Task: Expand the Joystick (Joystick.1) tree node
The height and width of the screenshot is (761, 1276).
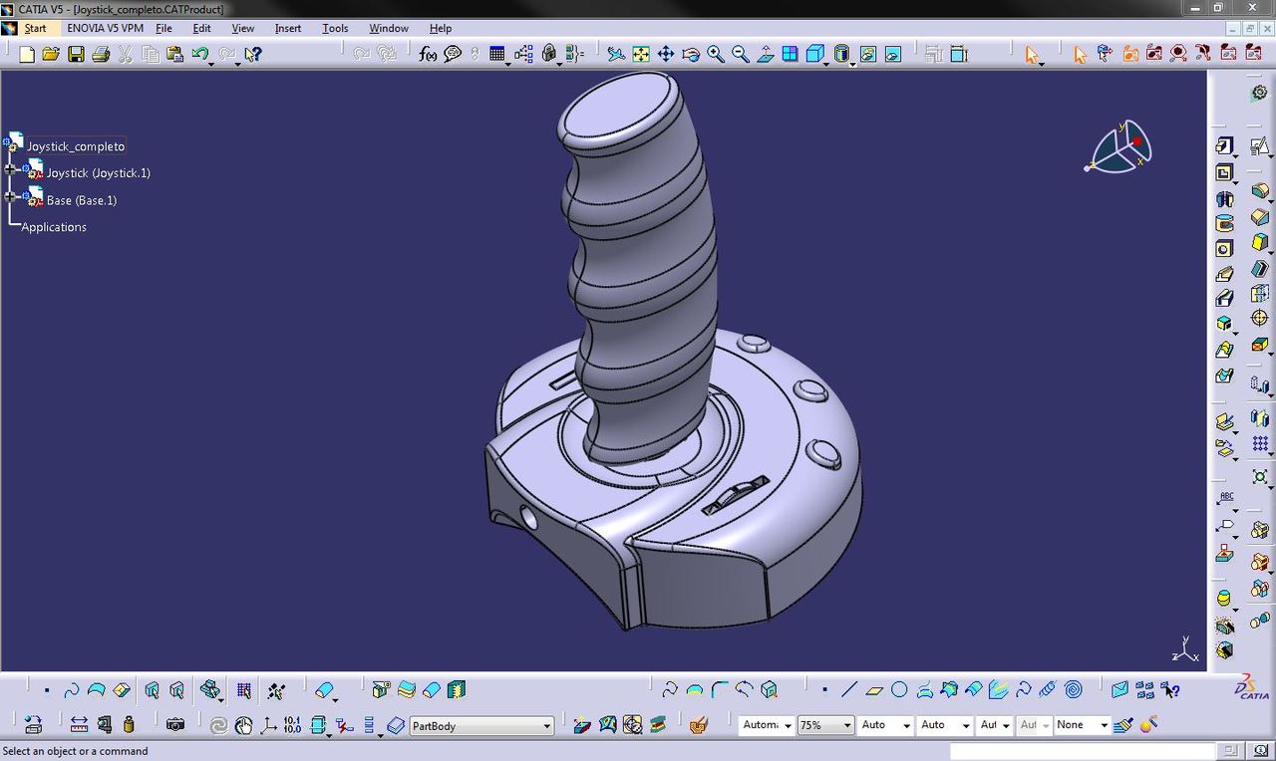Action: point(10,171)
